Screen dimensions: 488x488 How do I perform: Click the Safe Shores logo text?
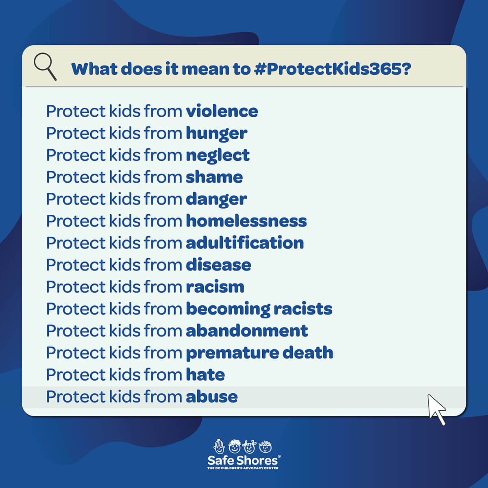(244, 460)
